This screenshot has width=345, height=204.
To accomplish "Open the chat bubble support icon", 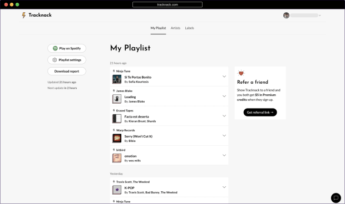I will pos(336,198).
